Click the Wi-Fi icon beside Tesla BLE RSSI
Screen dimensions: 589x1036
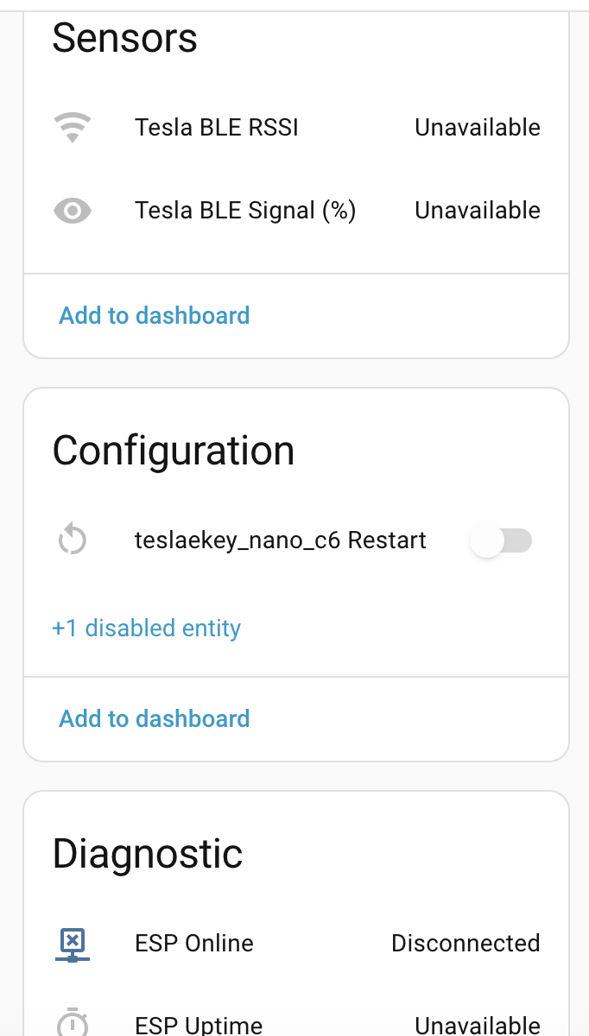73,128
